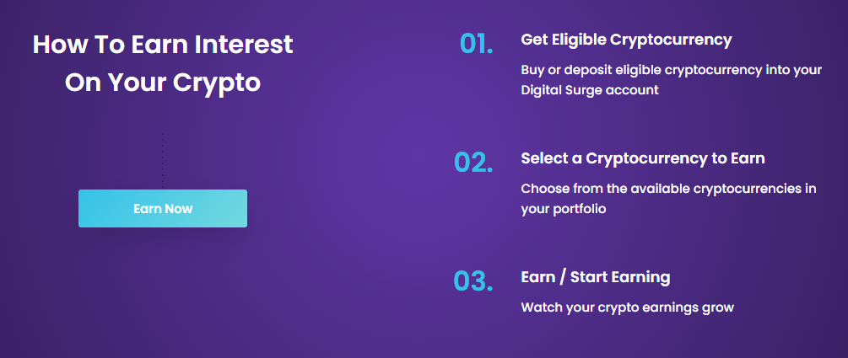Viewport: 848px width, 358px height.
Task: Click the On Your Crypto title line
Action: [x=163, y=83]
